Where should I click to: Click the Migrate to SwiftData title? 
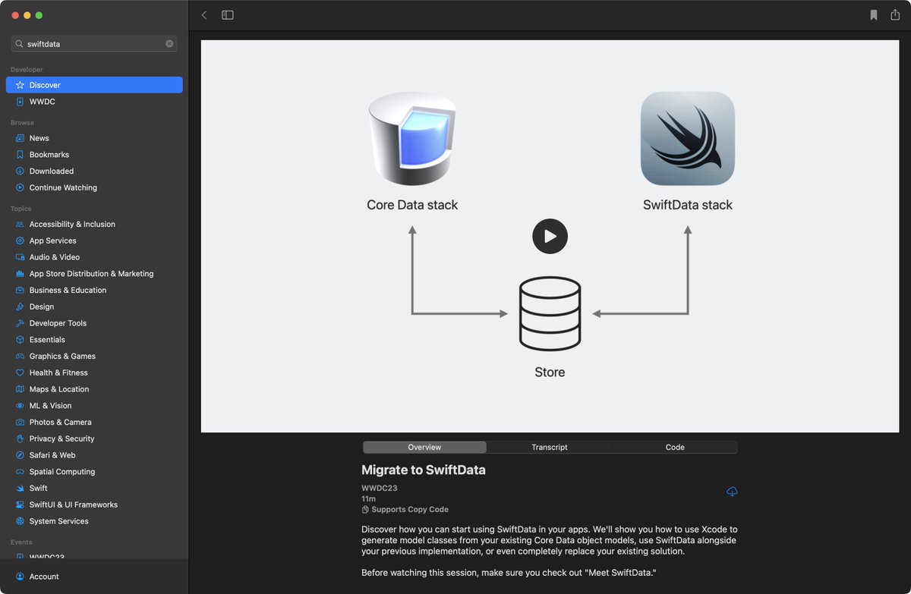[424, 470]
